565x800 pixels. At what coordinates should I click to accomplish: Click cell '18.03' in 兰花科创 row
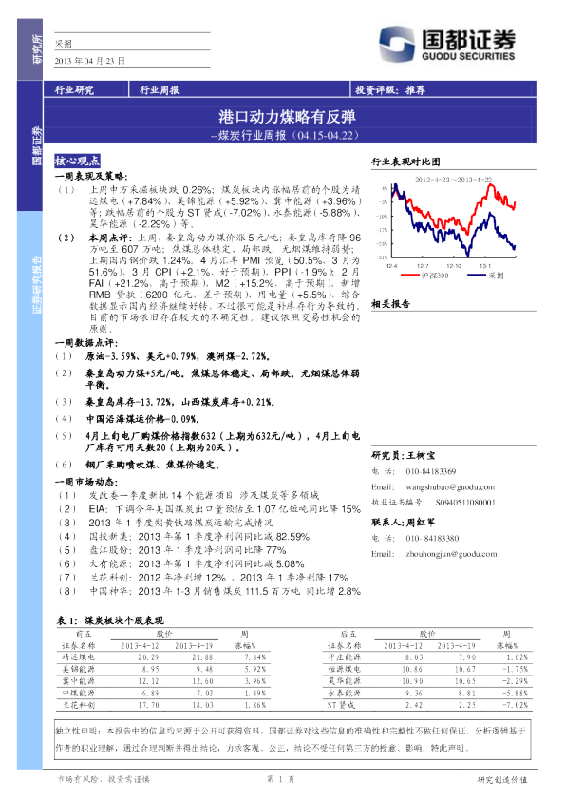[x=202, y=705]
